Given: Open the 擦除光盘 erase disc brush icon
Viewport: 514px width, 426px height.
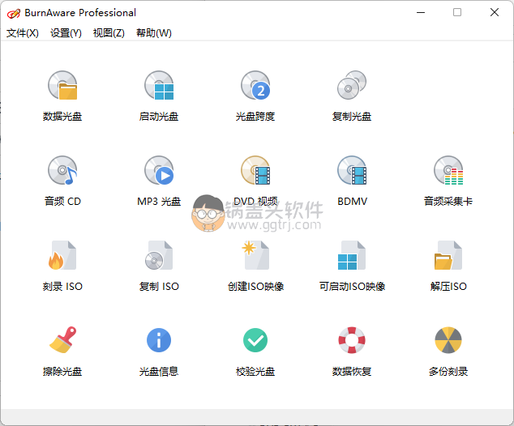Looking at the screenshot, I should tap(62, 340).
